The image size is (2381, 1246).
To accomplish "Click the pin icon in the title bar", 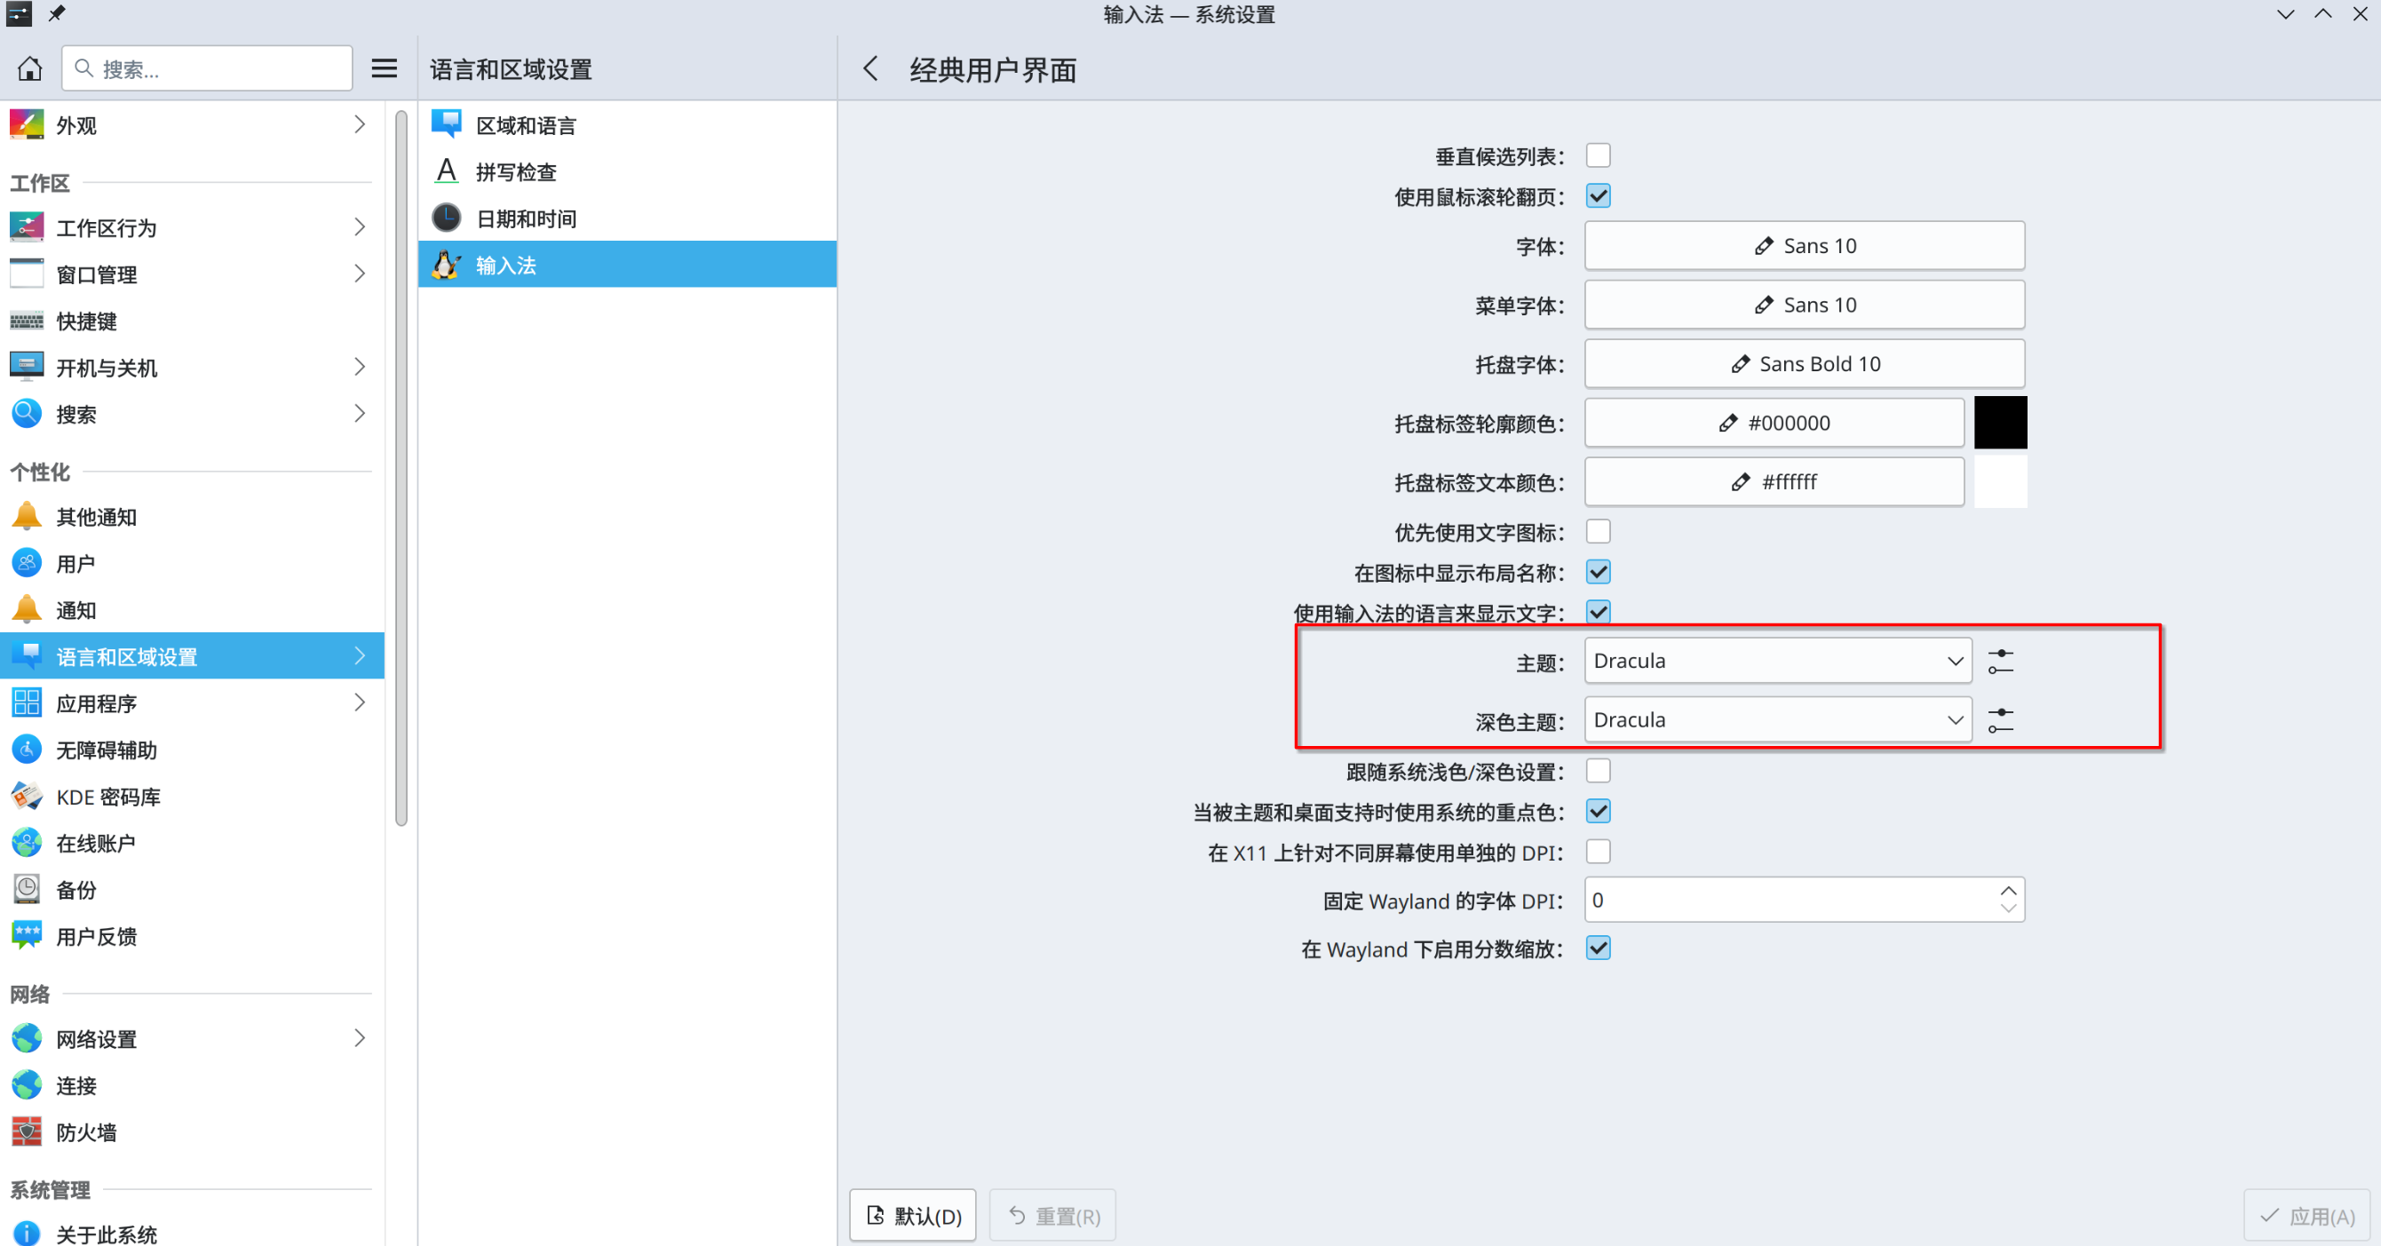I will click(58, 14).
